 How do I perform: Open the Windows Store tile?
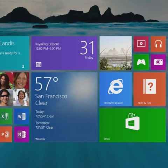[133, 125]
